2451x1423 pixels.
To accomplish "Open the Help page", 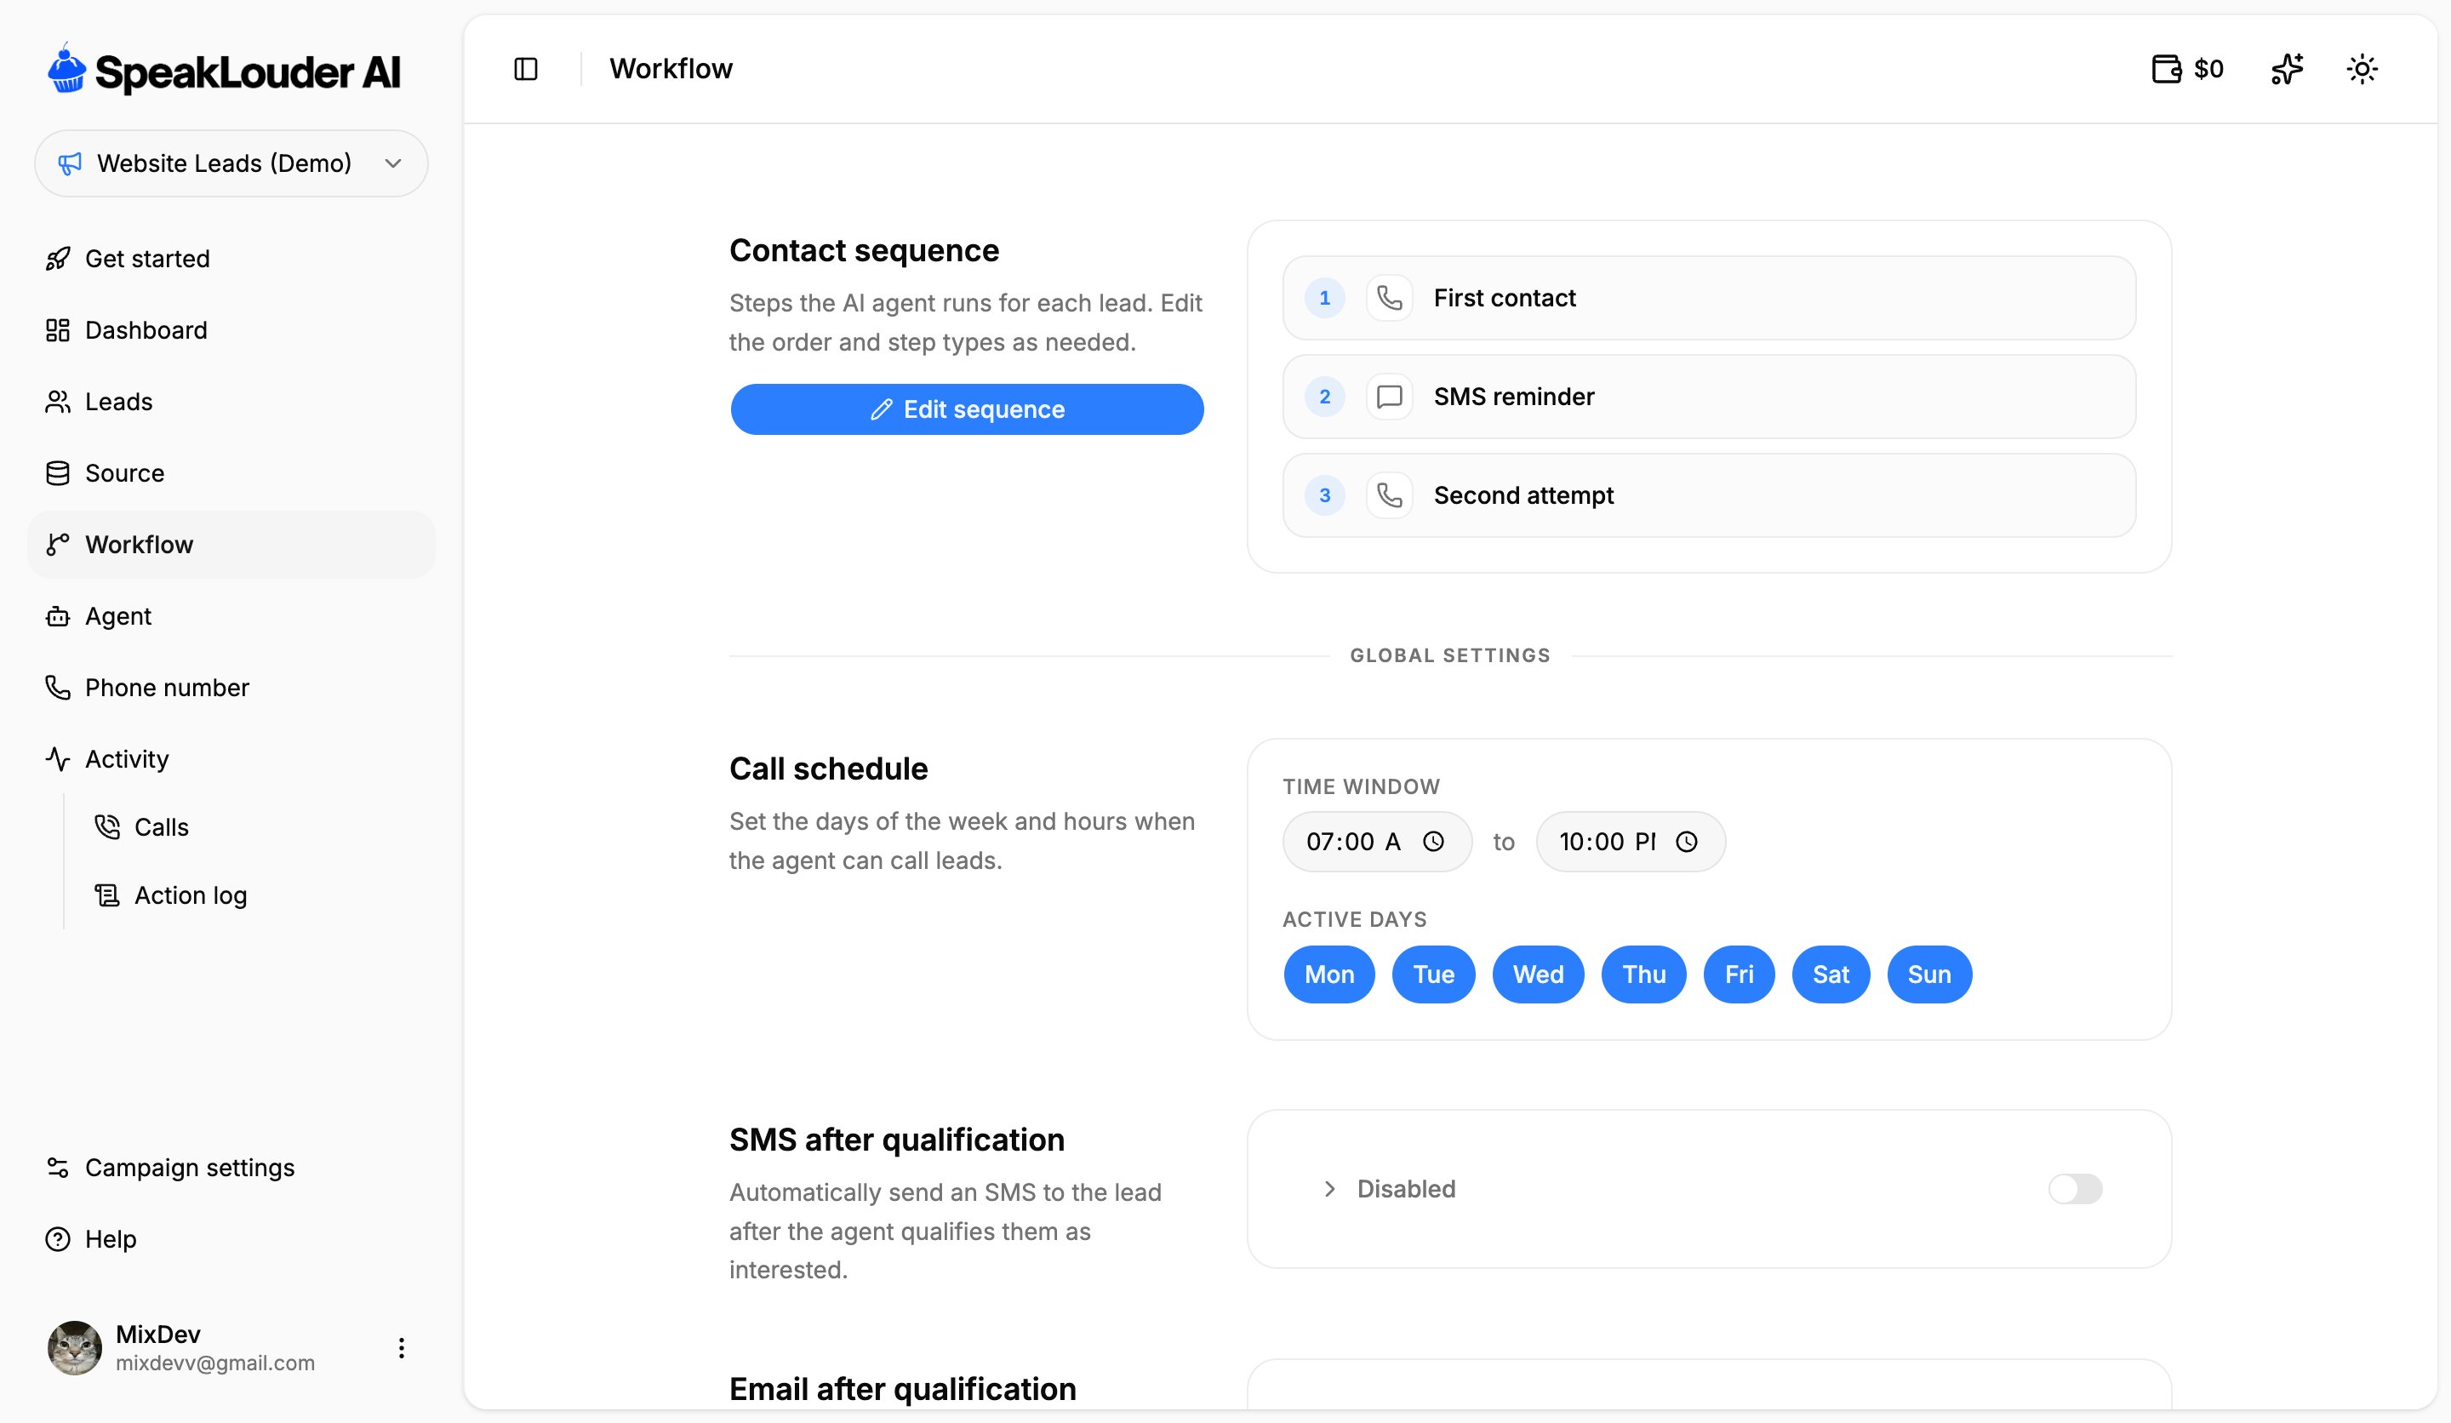I will click(231, 1239).
